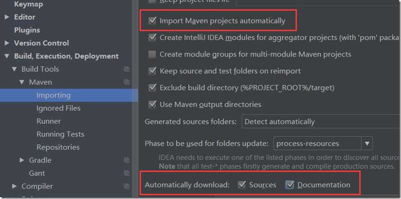Toggle Documentation automatic download checkbox
The width and height of the screenshot is (401, 199).
point(290,185)
